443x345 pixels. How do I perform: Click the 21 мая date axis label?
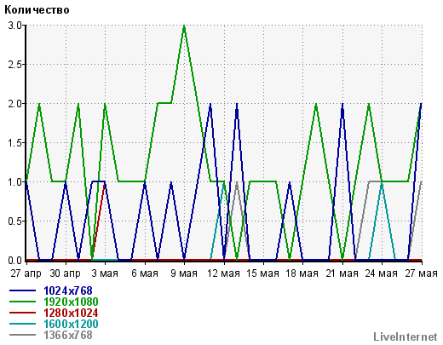342,273
